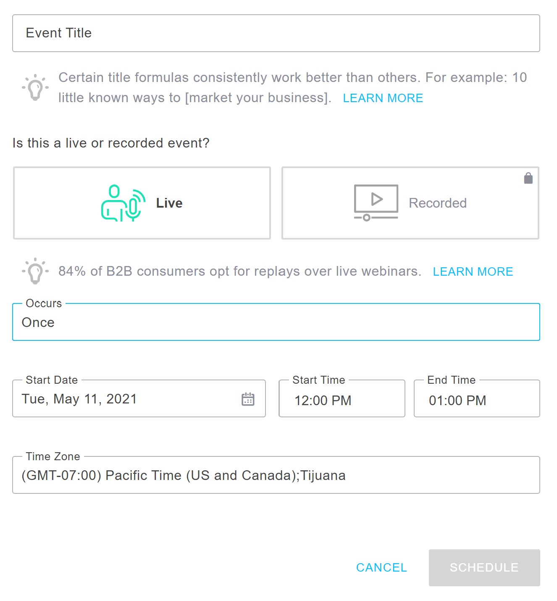Click the lightbulb icon beside the B2B statistic
Viewport: 557px width, 601px height.
click(x=34, y=271)
